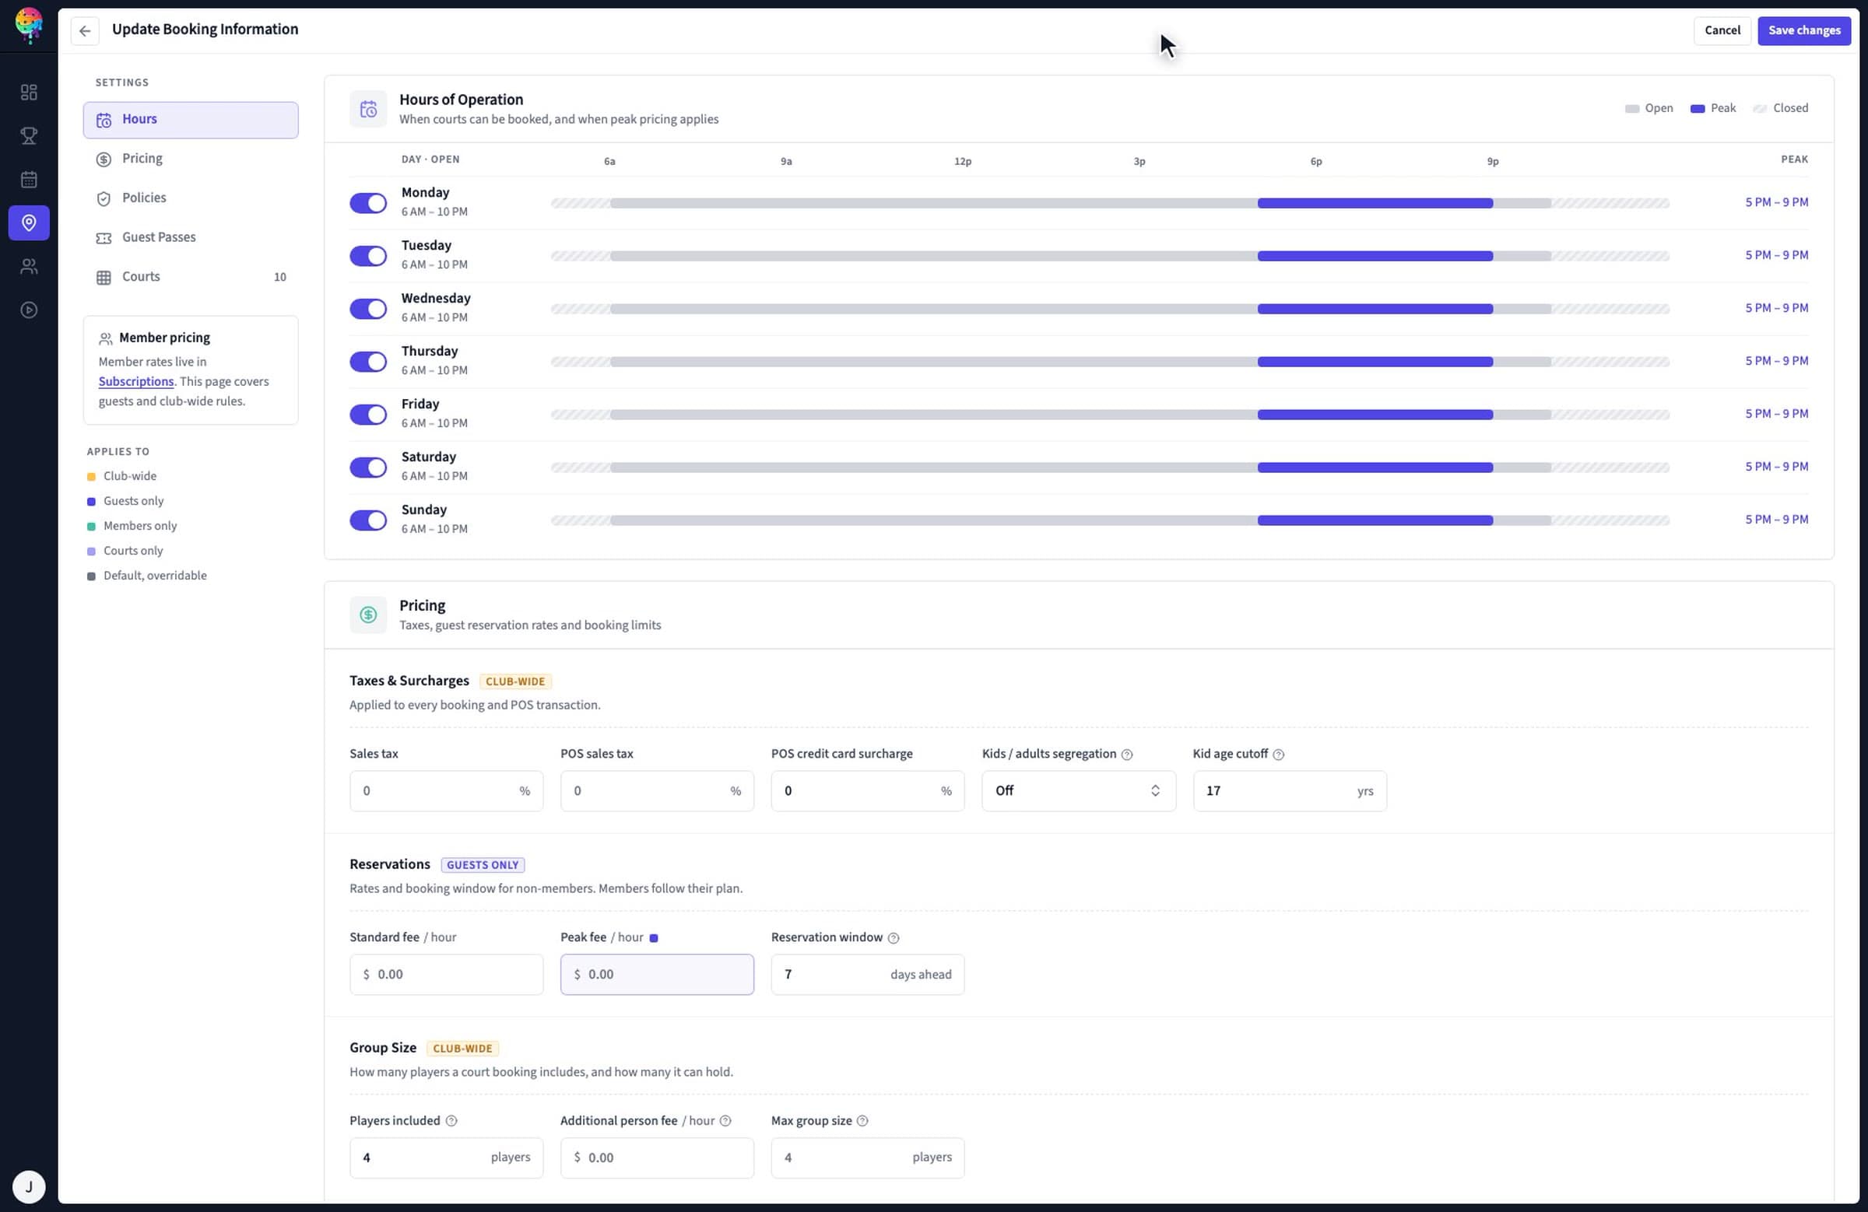The height and width of the screenshot is (1212, 1868).
Task: Toggle Thursday open switch
Action: coord(368,362)
